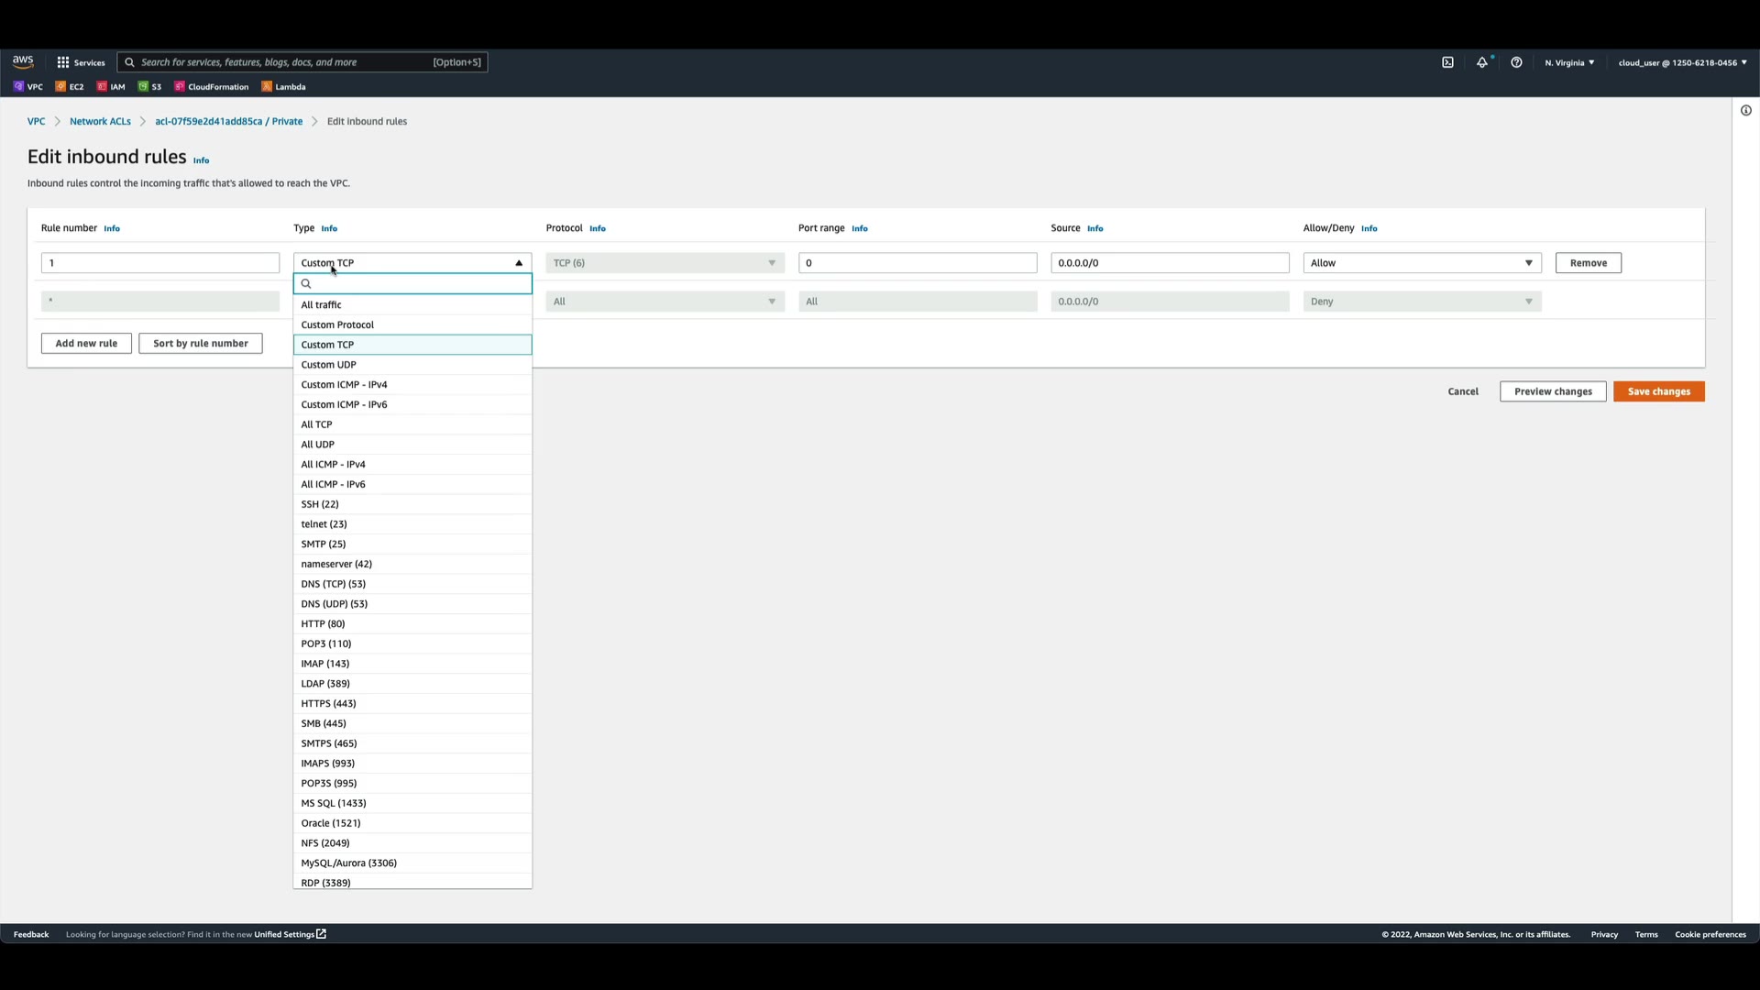Image resolution: width=1760 pixels, height=990 pixels.
Task: Go to Network ACLs breadcrumb link
Action: pos(100,121)
